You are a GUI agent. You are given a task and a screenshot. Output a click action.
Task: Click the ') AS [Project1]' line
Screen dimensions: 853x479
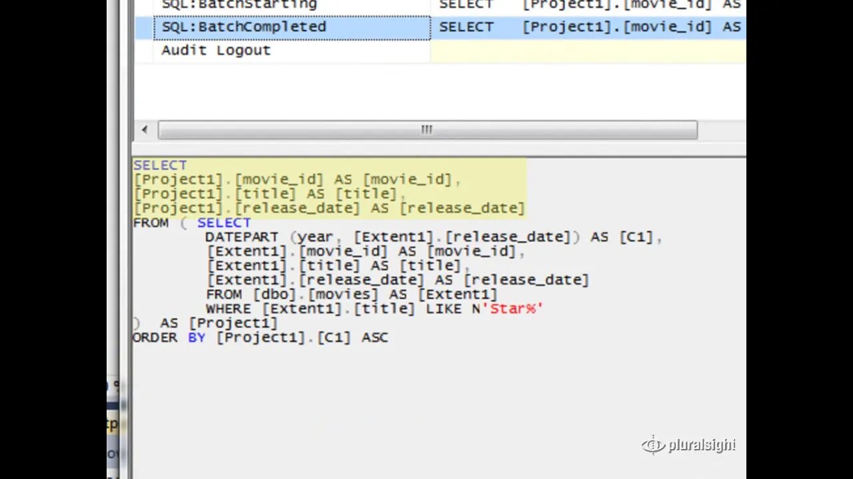pos(205,323)
